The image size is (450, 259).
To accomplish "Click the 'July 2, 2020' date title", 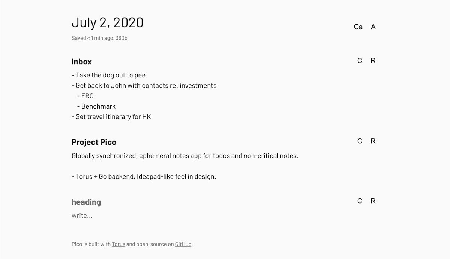I will tap(108, 23).
